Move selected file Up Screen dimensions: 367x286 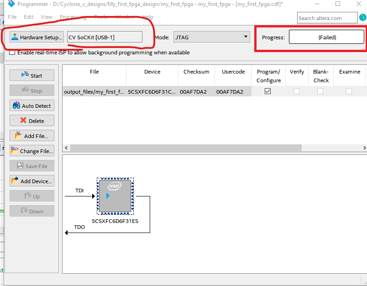[x=32, y=196]
